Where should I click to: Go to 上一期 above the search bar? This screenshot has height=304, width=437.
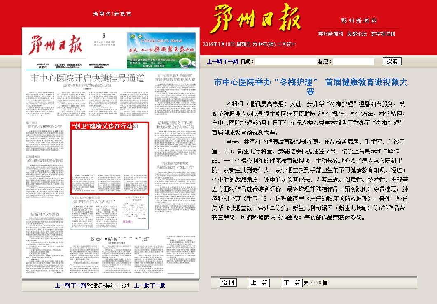click(x=214, y=62)
